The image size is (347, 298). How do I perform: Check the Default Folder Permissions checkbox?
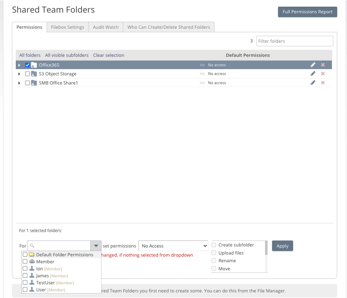point(25,255)
